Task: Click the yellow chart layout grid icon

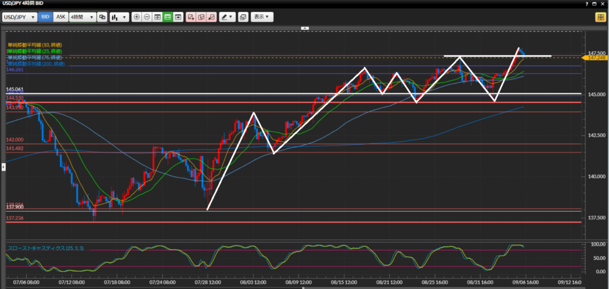Action: (600, 17)
